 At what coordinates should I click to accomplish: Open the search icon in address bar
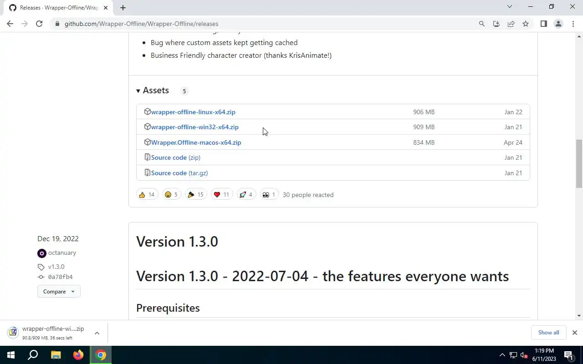481,24
